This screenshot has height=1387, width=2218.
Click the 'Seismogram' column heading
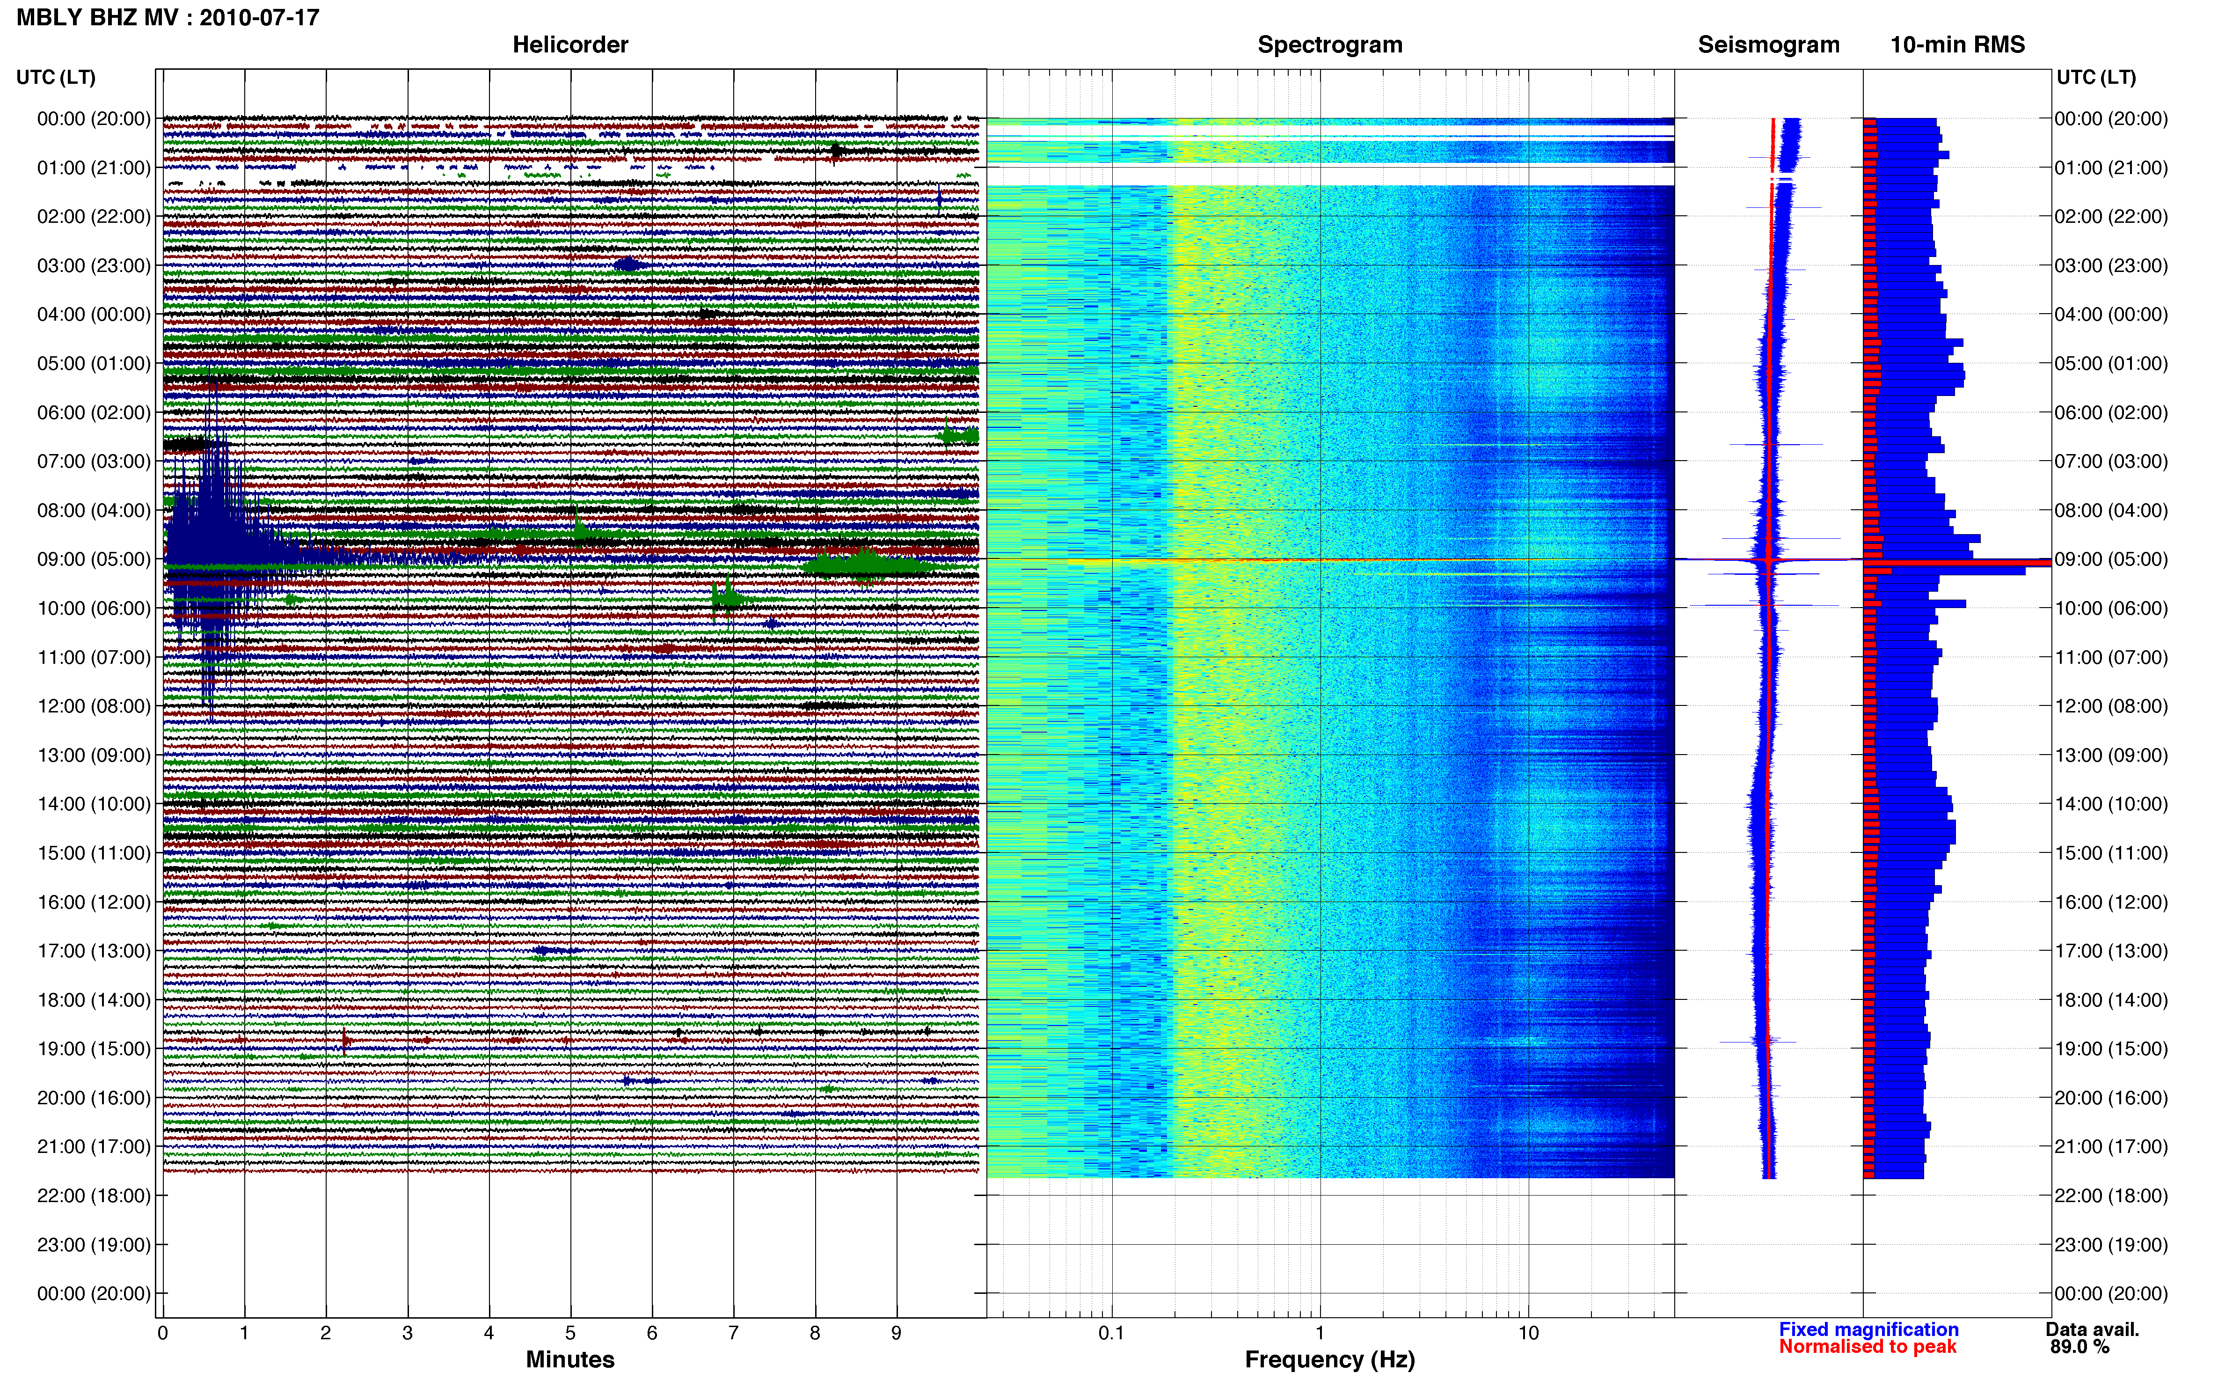tap(1769, 44)
